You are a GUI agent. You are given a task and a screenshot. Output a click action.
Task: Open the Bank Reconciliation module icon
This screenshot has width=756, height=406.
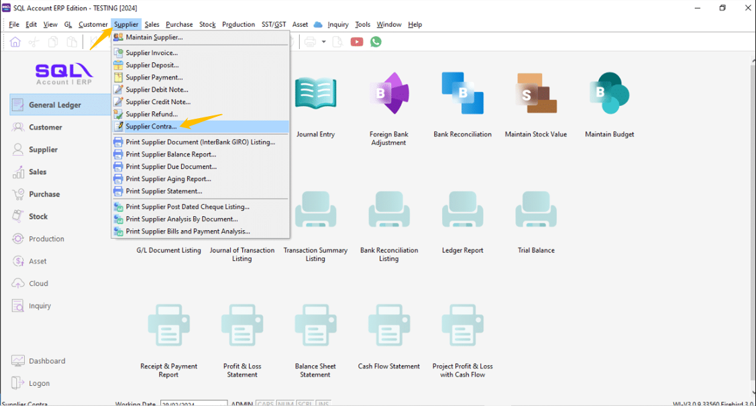coord(462,94)
